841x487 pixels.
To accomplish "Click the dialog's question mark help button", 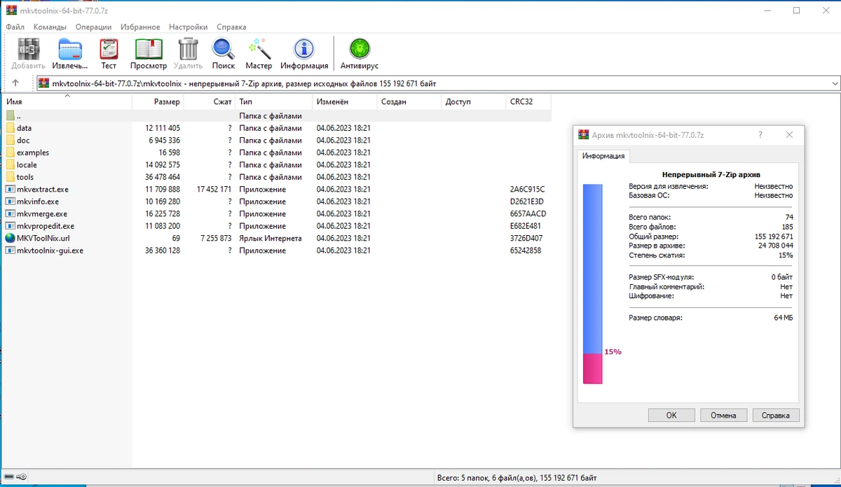I will [x=760, y=135].
